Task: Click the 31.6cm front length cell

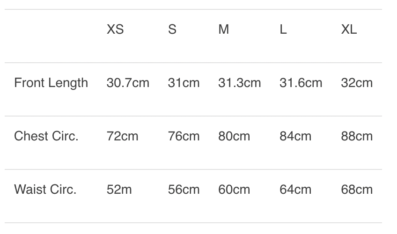Action: click(x=301, y=83)
